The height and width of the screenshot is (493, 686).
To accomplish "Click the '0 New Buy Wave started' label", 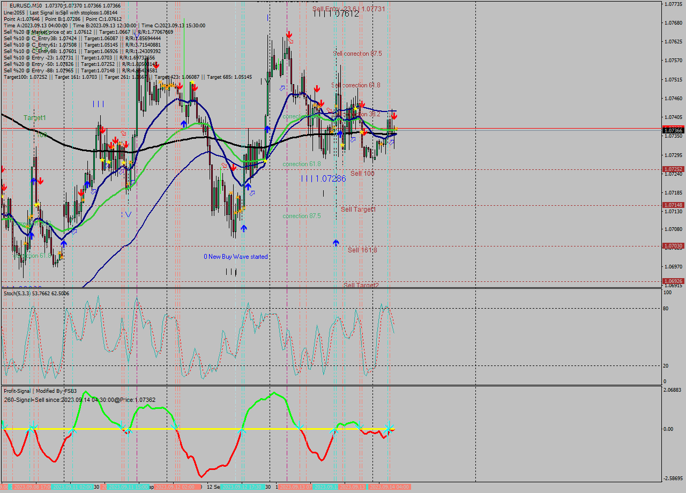I will (236, 257).
